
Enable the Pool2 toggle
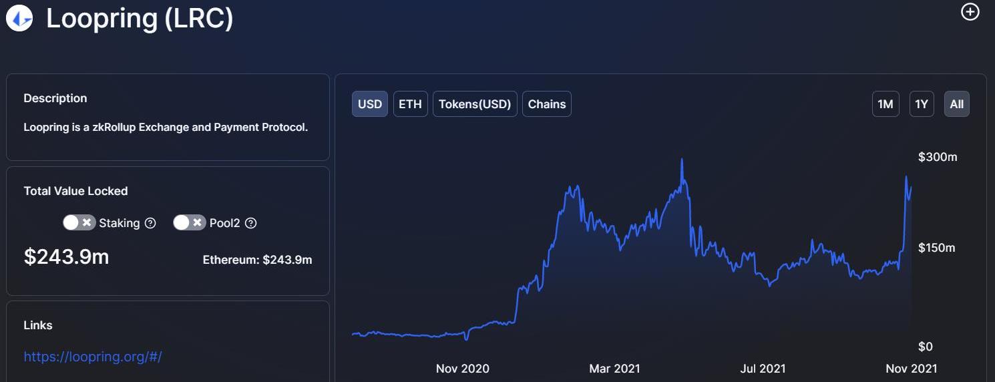click(189, 222)
